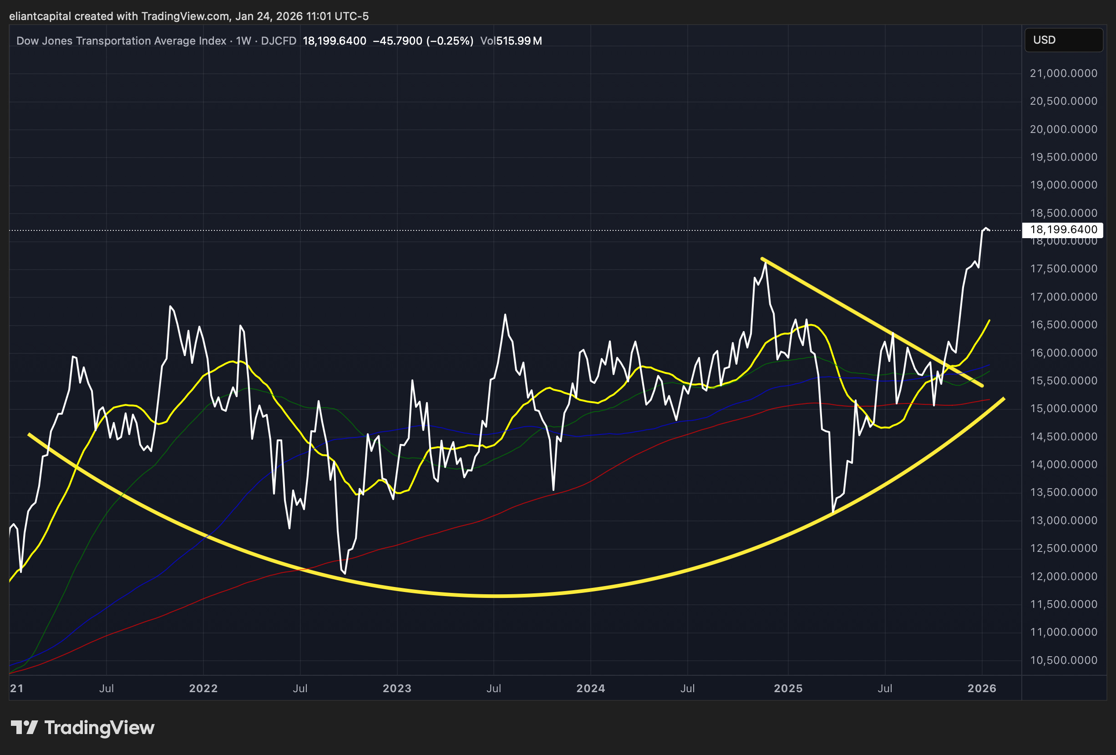Click the Jul label between 2022 and 2023
This screenshot has width=1116, height=755.
point(300,688)
